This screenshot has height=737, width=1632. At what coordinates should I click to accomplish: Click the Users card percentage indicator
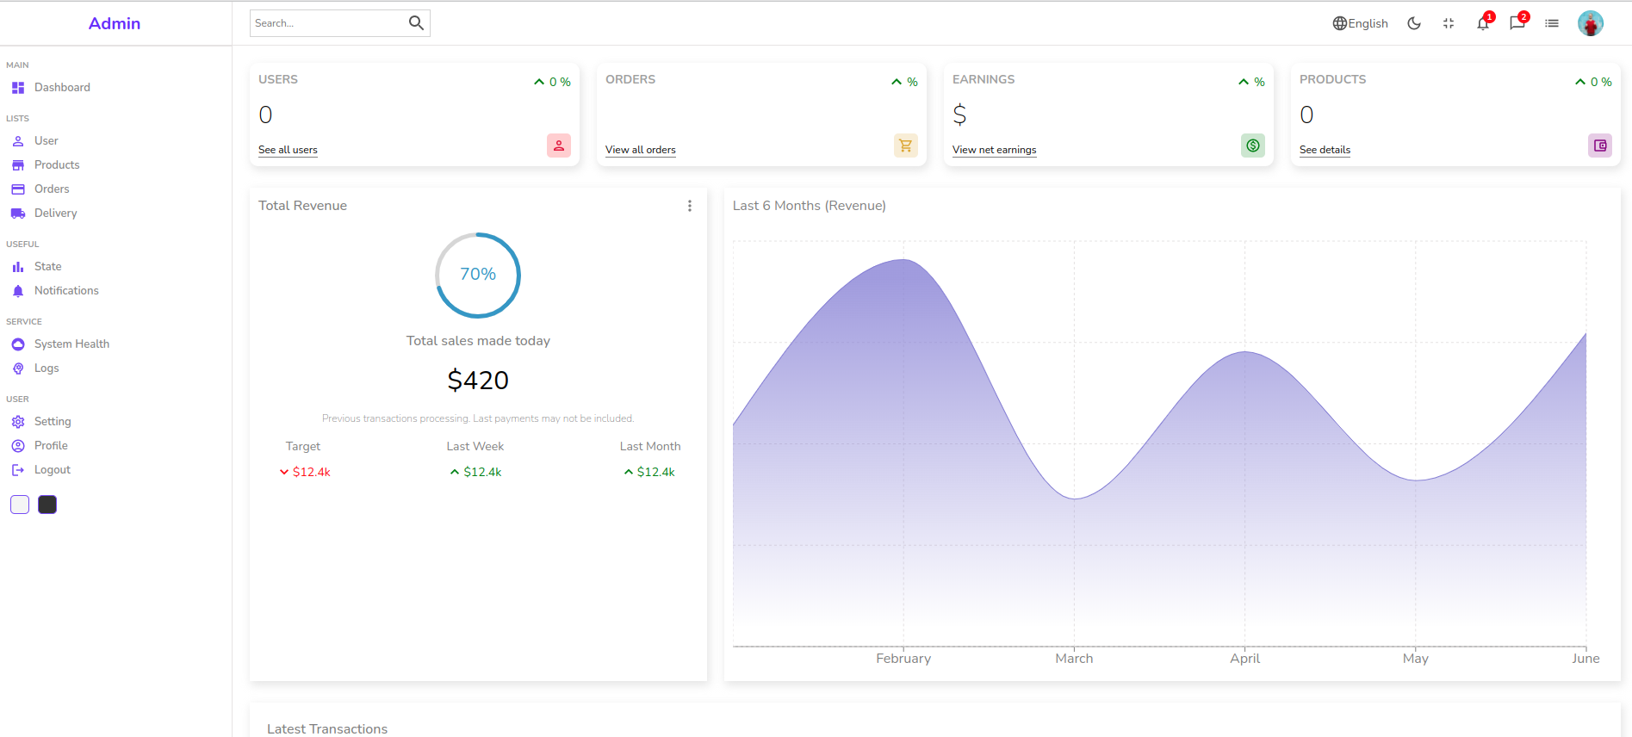coord(552,82)
